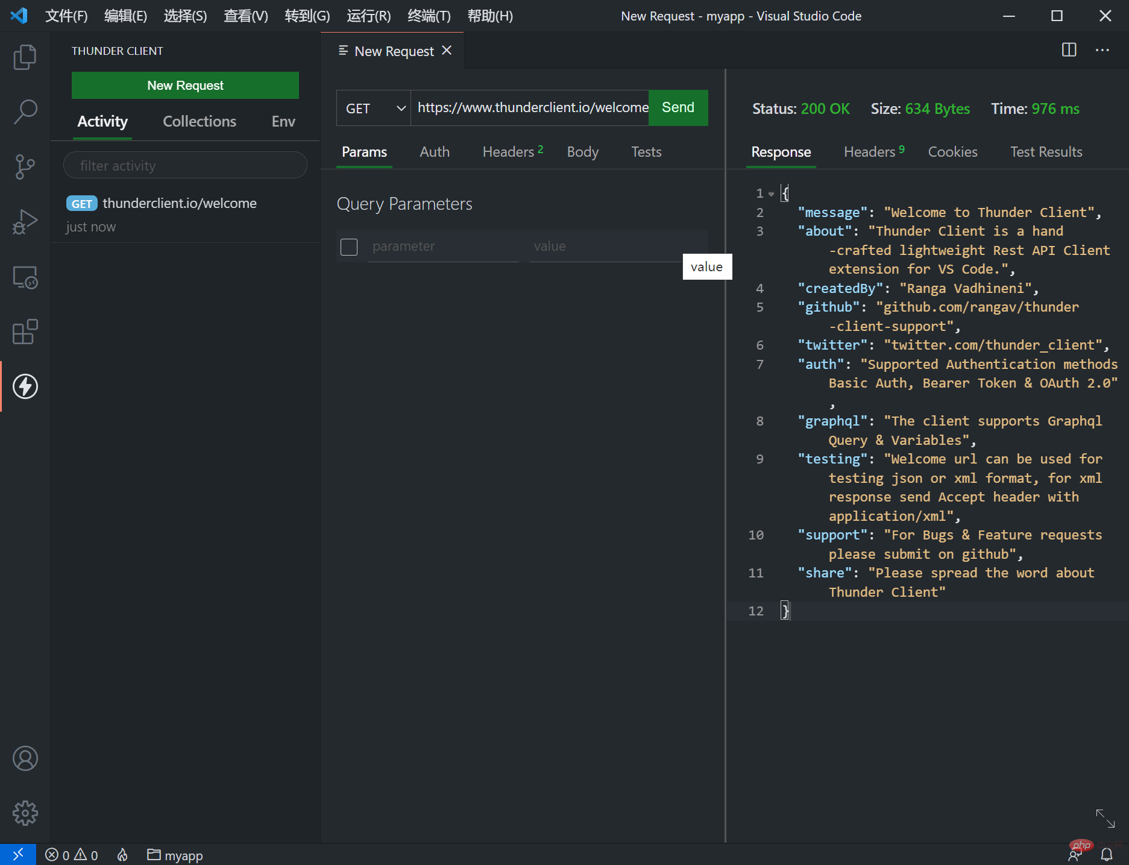Open the 终端(T) menu
The image size is (1129, 865).
click(x=429, y=16)
